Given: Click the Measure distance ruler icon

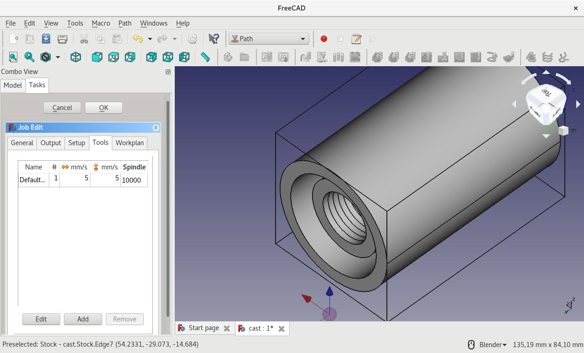Looking at the screenshot, I should click(205, 57).
